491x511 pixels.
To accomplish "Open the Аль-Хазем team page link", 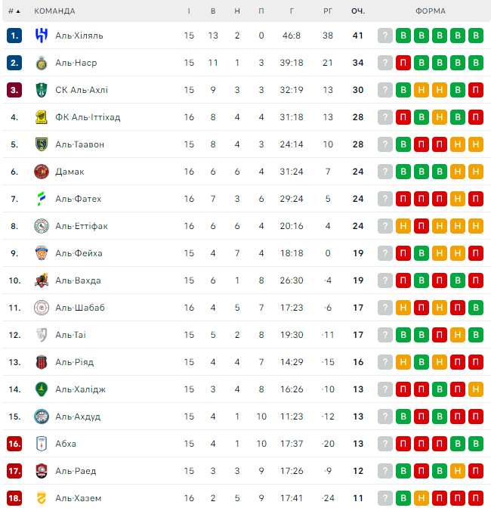I will coord(78,498).
